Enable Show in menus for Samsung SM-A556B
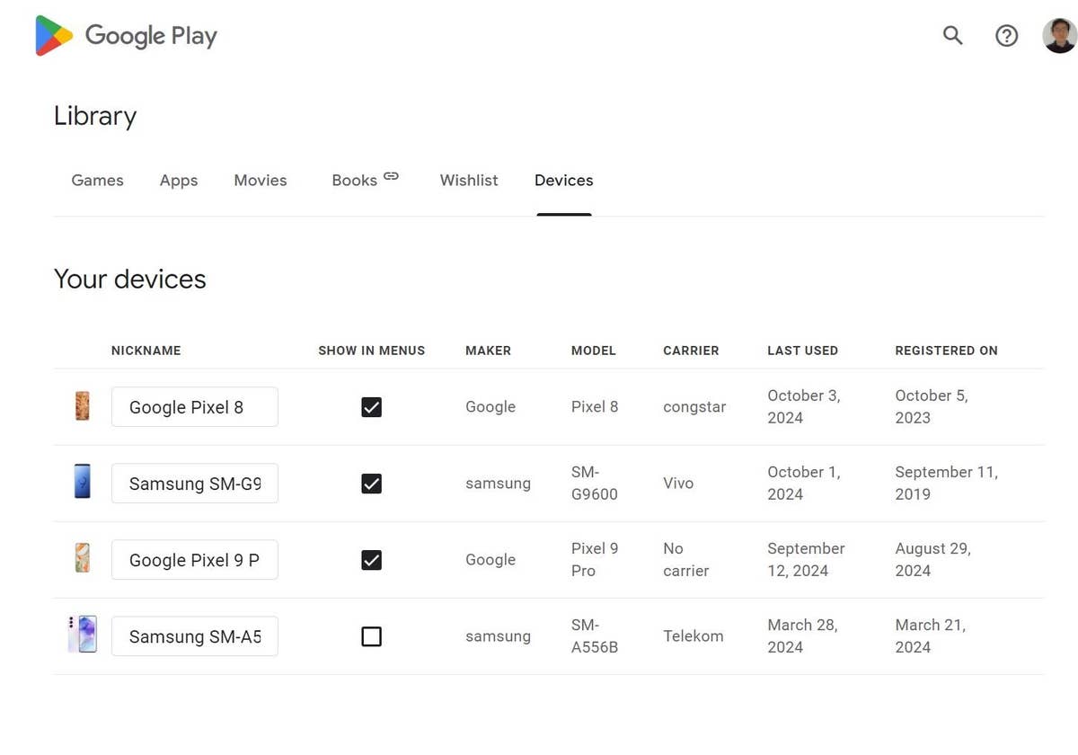The image size is (1078, 755). coord(371,636)
